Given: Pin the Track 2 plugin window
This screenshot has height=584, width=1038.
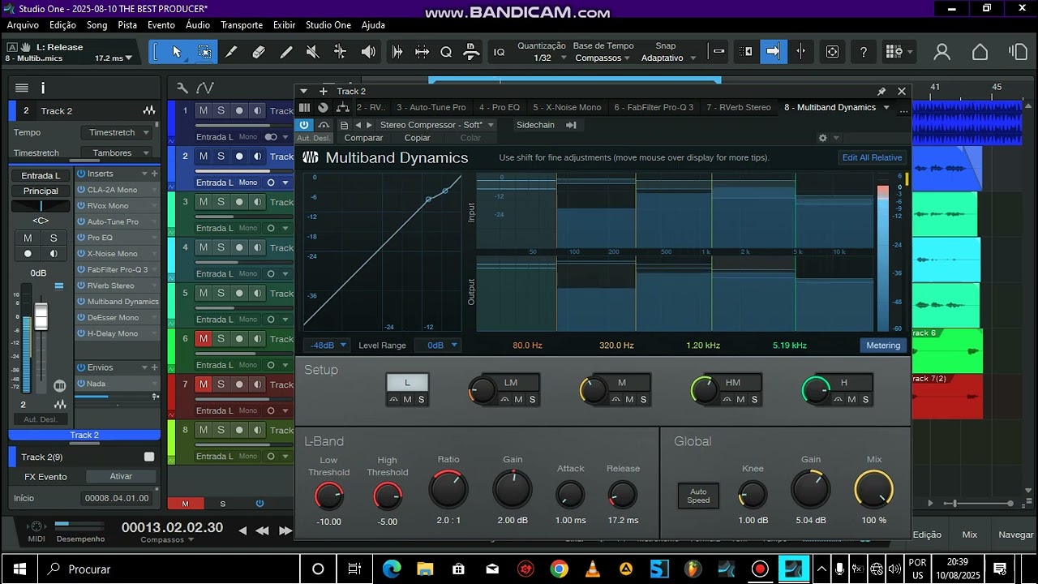Looking at the screenshot, I should 881,92.
